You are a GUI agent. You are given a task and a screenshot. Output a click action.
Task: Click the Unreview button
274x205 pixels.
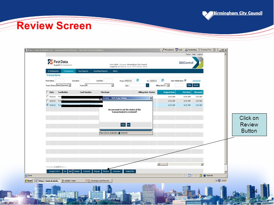tap(117, 171)
